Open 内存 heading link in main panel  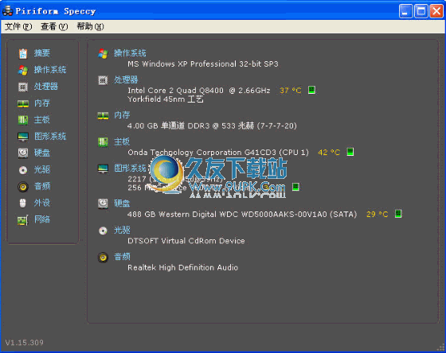coord(122,115)
